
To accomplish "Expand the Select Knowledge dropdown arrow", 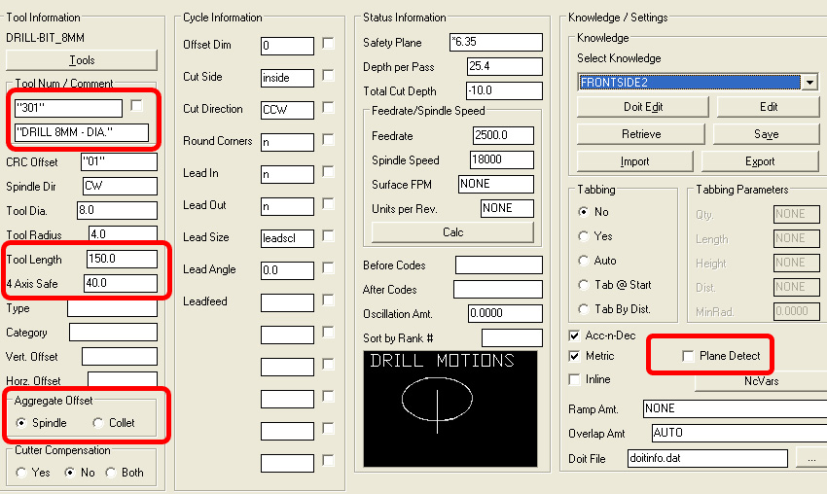I will pyautogui.click(x=809, y=83).
